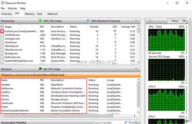The width and height of the screenshot is (192, 124).
Task: Switch to the Memory tab
Action: 30,14
